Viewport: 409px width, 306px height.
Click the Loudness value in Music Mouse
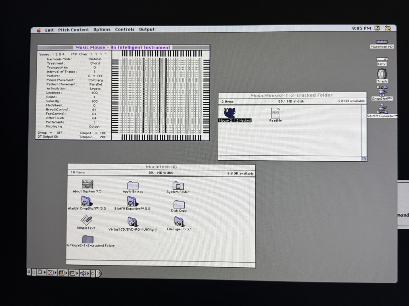94,93
